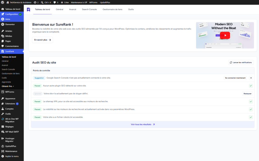Open pending updates counter showing 2

pos(36,2)
